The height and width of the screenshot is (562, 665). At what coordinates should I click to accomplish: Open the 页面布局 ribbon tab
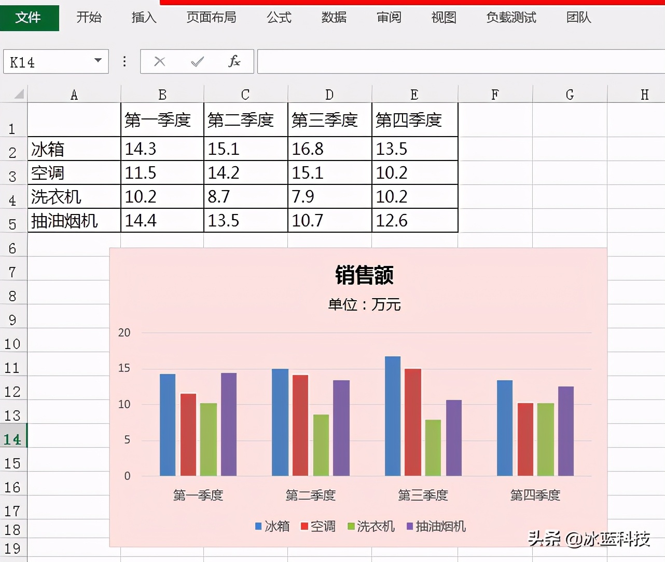click(x=212, y=18)
